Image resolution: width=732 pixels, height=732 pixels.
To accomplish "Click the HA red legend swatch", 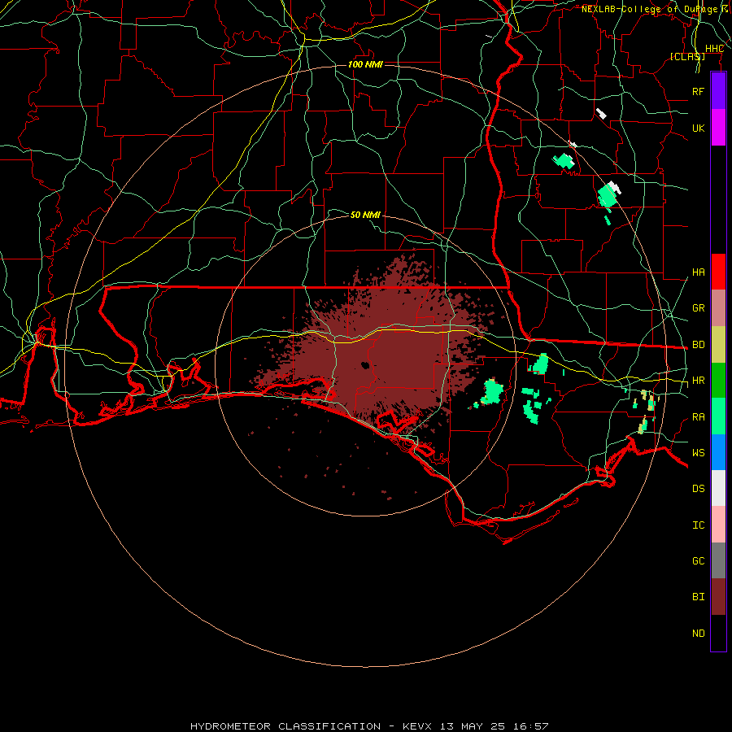I will [718, 272].
